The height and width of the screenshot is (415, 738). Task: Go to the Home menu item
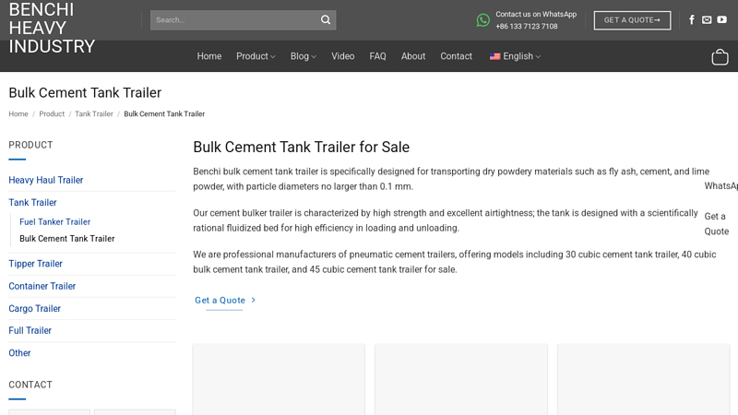[x=209, y=56]
